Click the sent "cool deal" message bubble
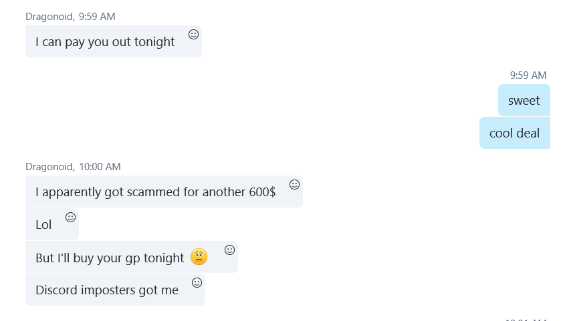This screenshot has width=563, height=321. 514,133
